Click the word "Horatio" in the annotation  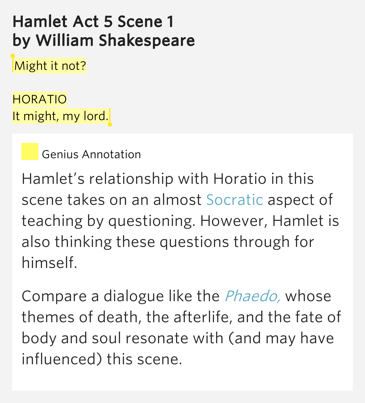coord(240,179)
